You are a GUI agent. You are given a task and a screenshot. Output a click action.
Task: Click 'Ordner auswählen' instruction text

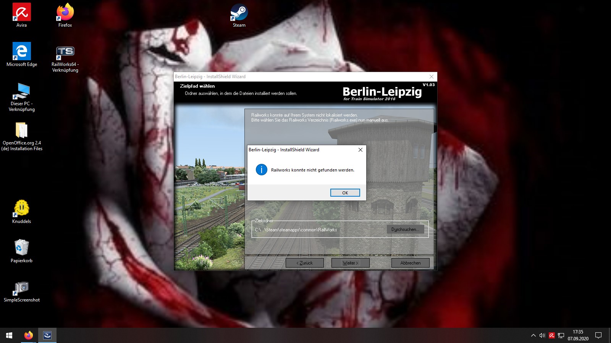coord(241,93)
